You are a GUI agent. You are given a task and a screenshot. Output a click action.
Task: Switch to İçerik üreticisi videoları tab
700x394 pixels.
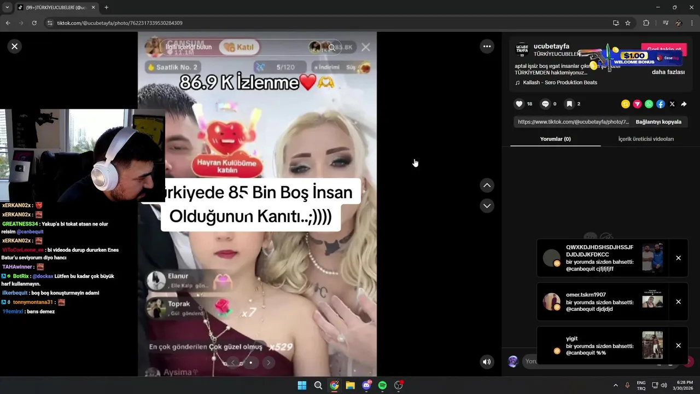[x=646, y=139]
